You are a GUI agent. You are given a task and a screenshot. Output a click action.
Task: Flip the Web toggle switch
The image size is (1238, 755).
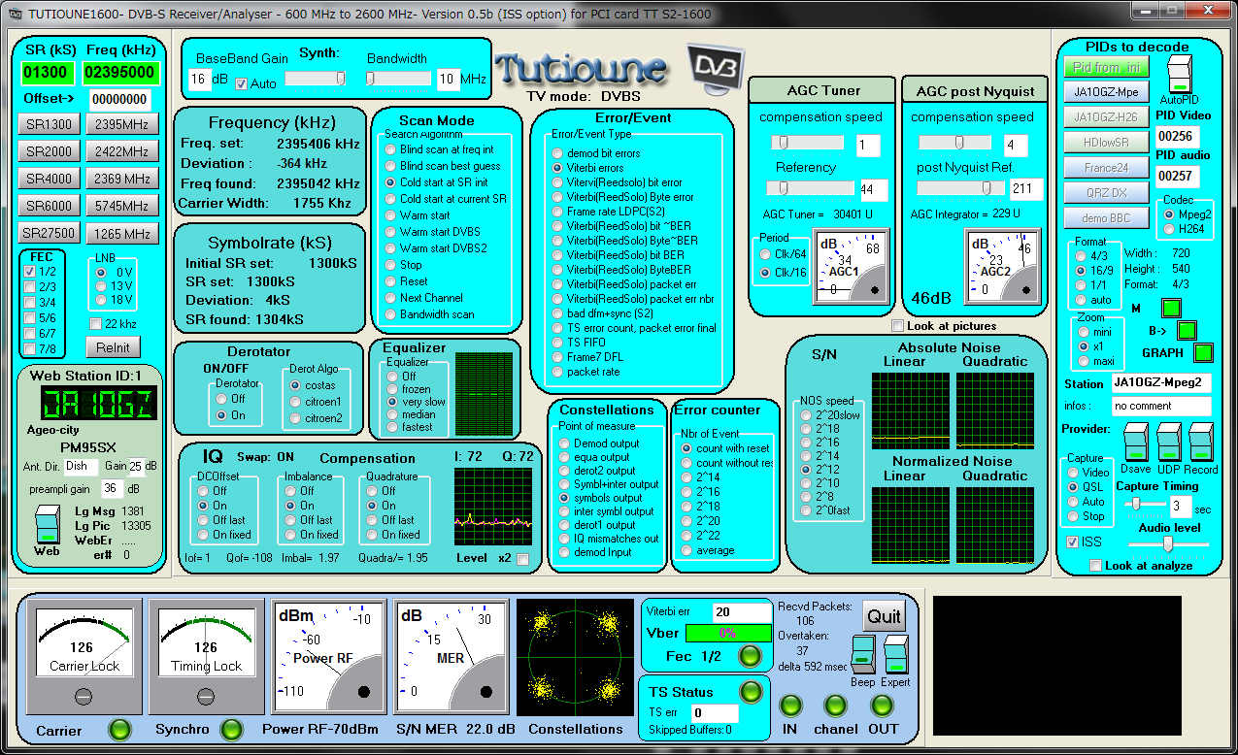(47, 525)
